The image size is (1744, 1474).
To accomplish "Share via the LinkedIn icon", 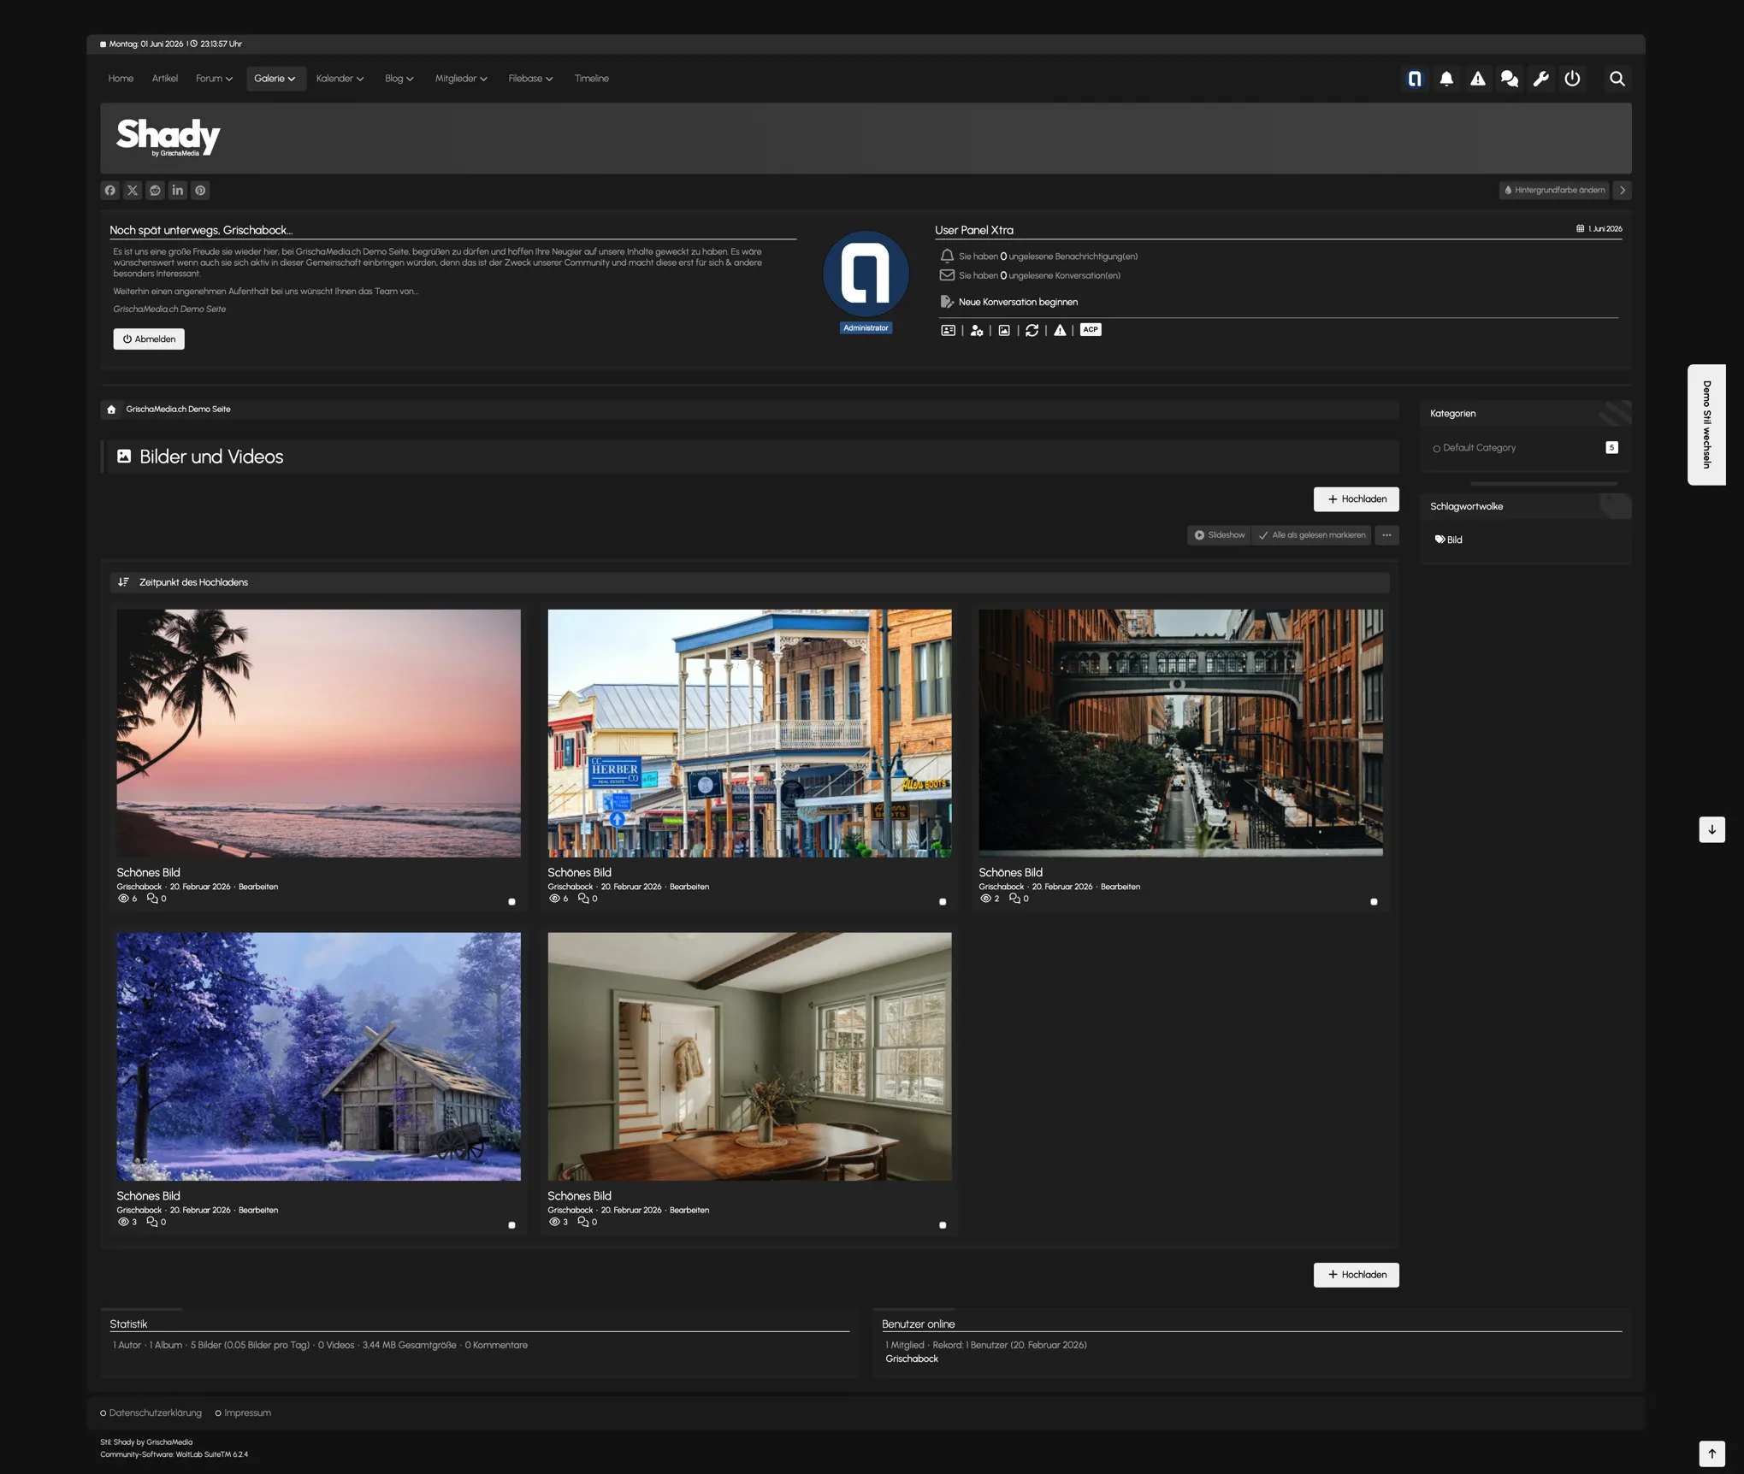I will (x=178, y=191).
